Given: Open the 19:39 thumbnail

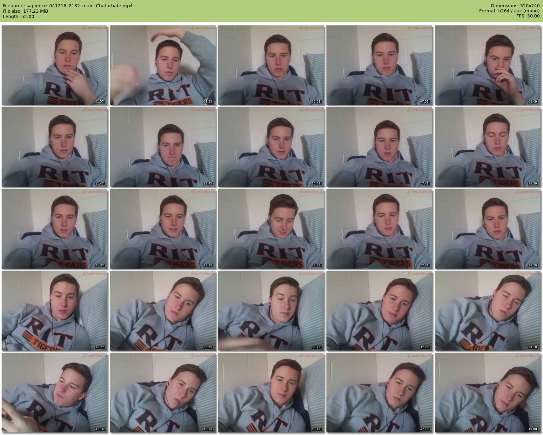Looking at the screenshot, I should click(488, 147).
